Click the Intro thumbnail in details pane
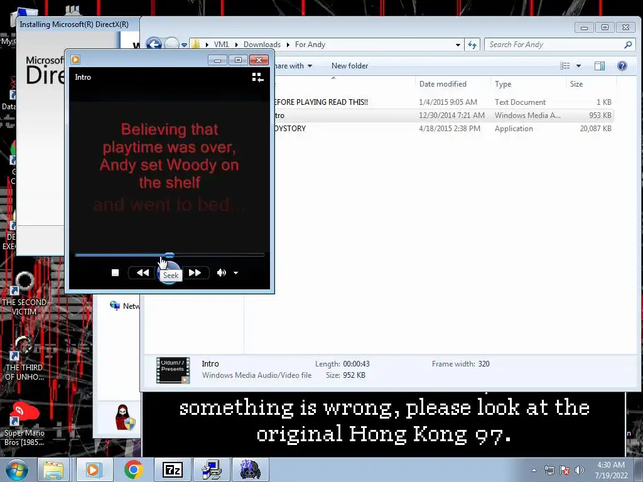The image size is (643, 482). coord(173,370)
